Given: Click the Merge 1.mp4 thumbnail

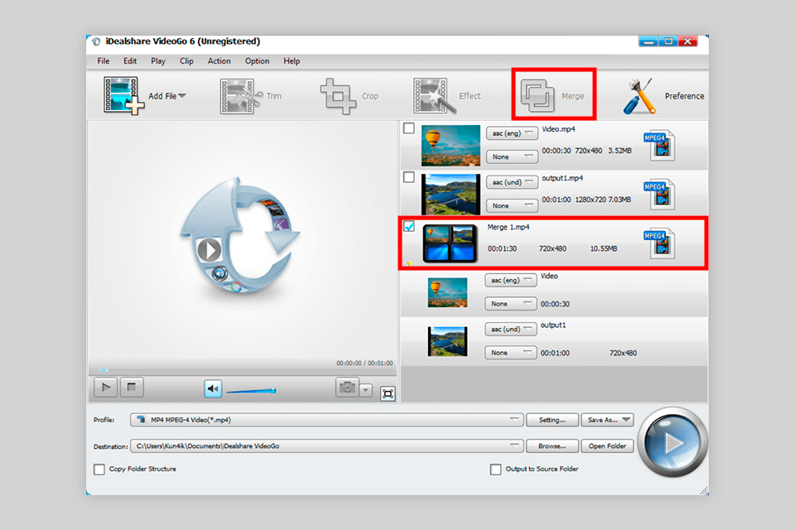Looking at the screenshot, I should [450, 243].
